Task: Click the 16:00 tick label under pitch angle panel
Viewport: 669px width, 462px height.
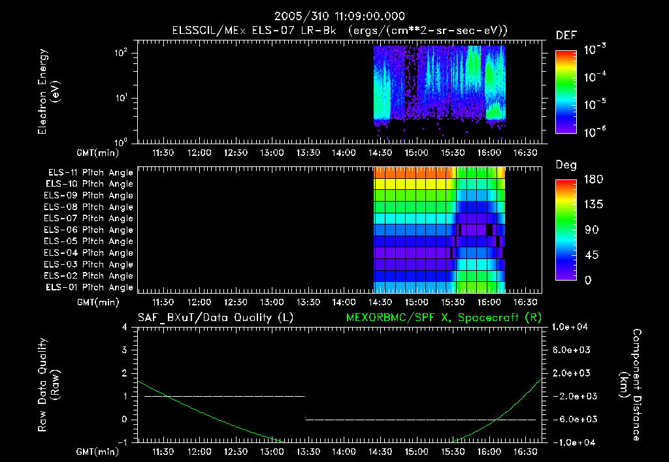Action: point(489,303)
